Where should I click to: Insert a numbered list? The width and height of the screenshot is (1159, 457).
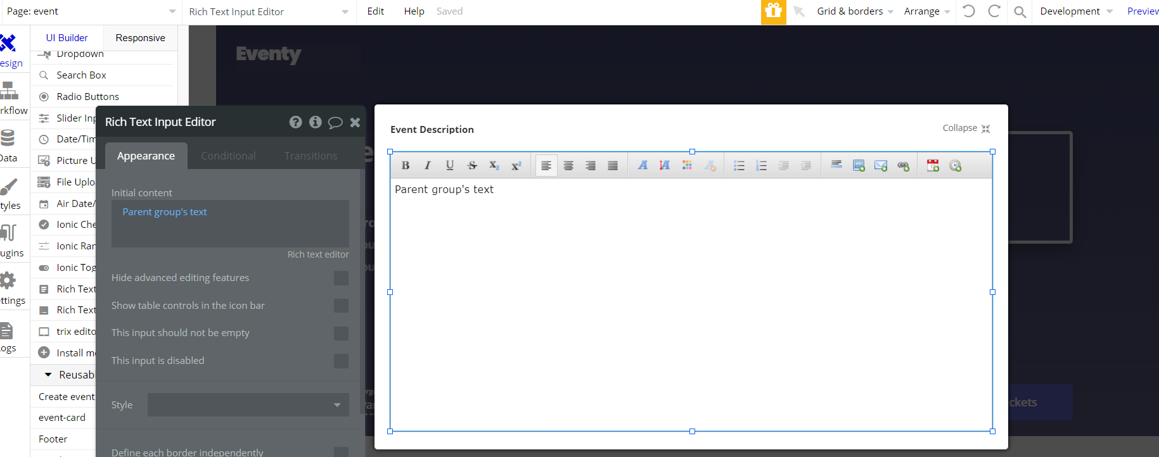761,166
